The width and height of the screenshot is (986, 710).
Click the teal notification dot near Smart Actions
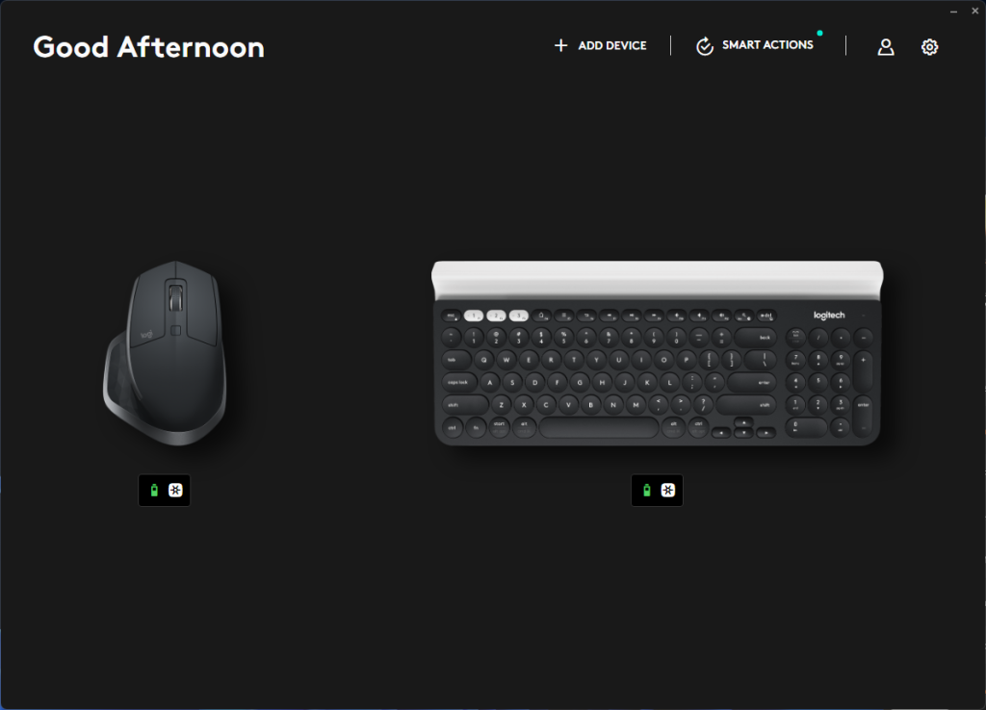point(819,33)
